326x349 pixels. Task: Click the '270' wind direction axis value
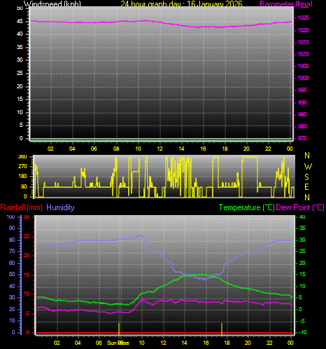point(22,166)
